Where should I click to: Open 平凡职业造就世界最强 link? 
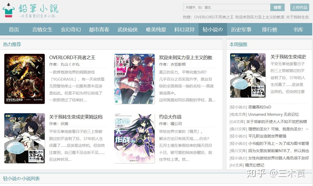267,136
